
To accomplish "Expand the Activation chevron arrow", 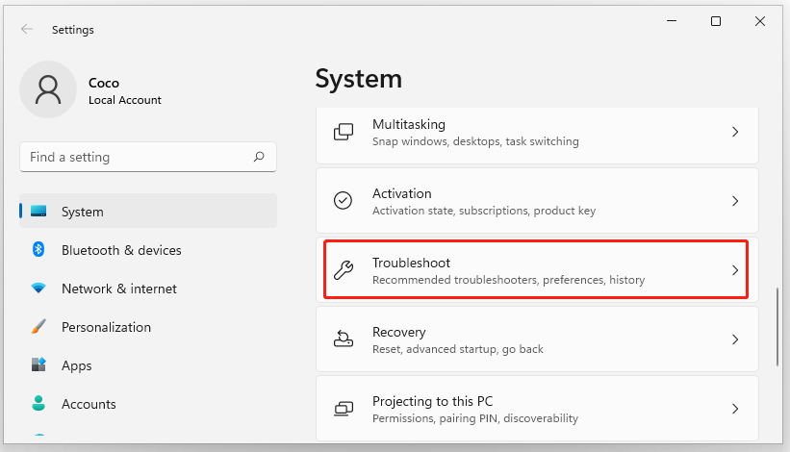I will coord(734,201).
